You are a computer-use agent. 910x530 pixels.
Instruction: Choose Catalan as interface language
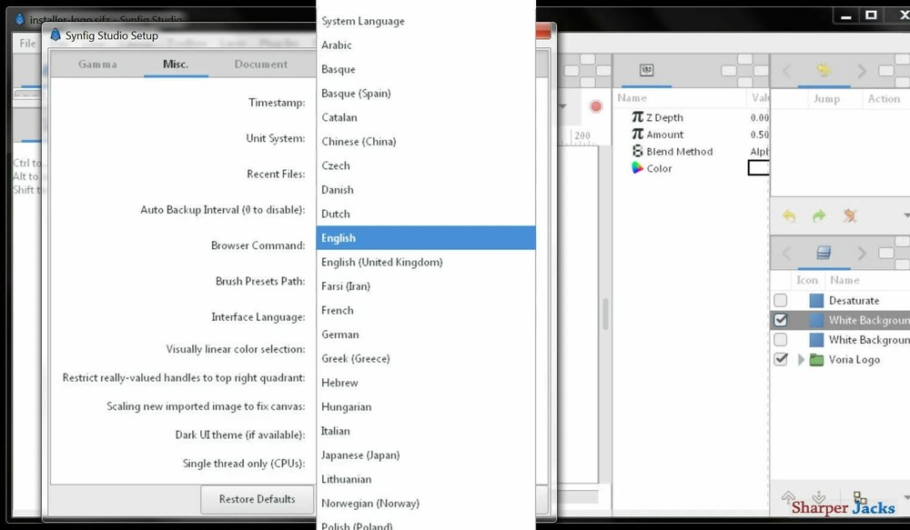point(426,117)
